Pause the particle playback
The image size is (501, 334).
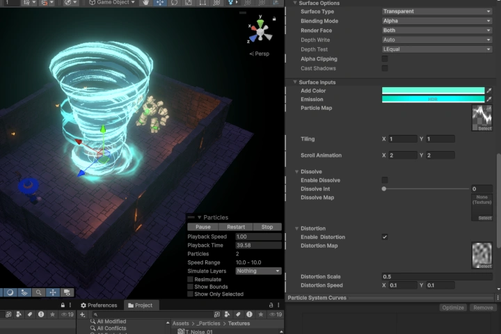(x=203, y=227)
